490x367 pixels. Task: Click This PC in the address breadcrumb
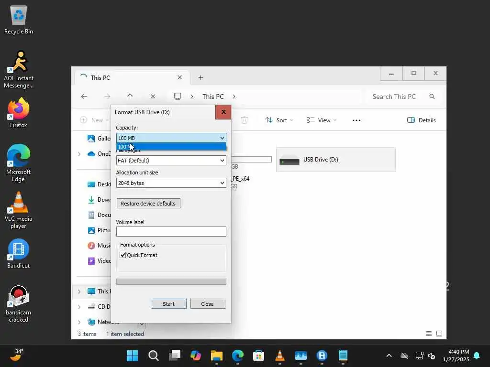213,97
